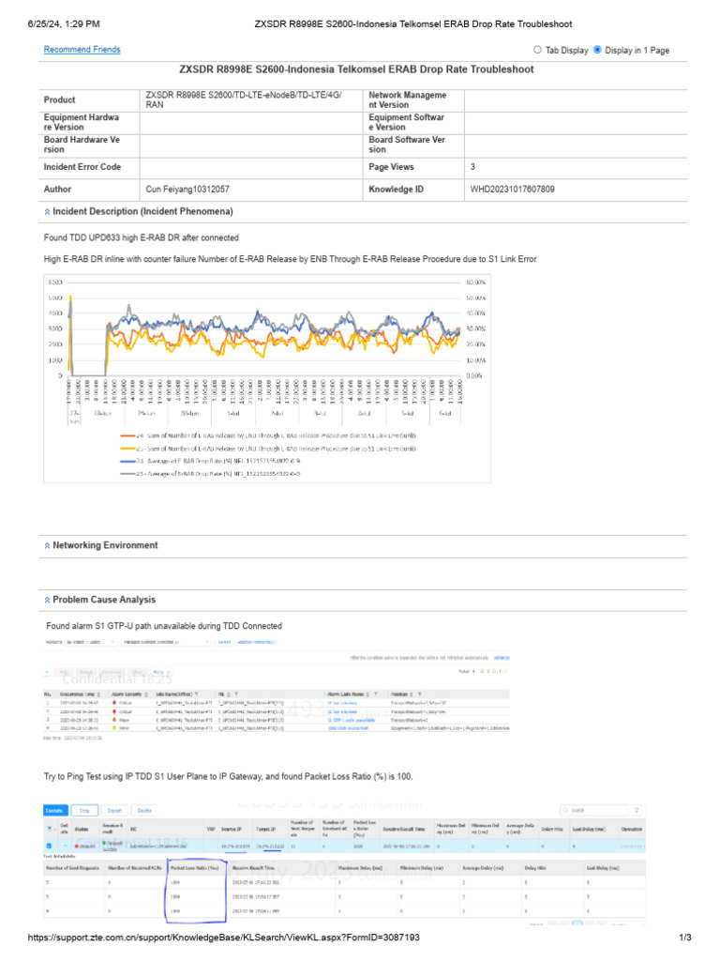
Task: Open the S1 GTP-U path unavailable alarm link
Action: pos(352,720)
